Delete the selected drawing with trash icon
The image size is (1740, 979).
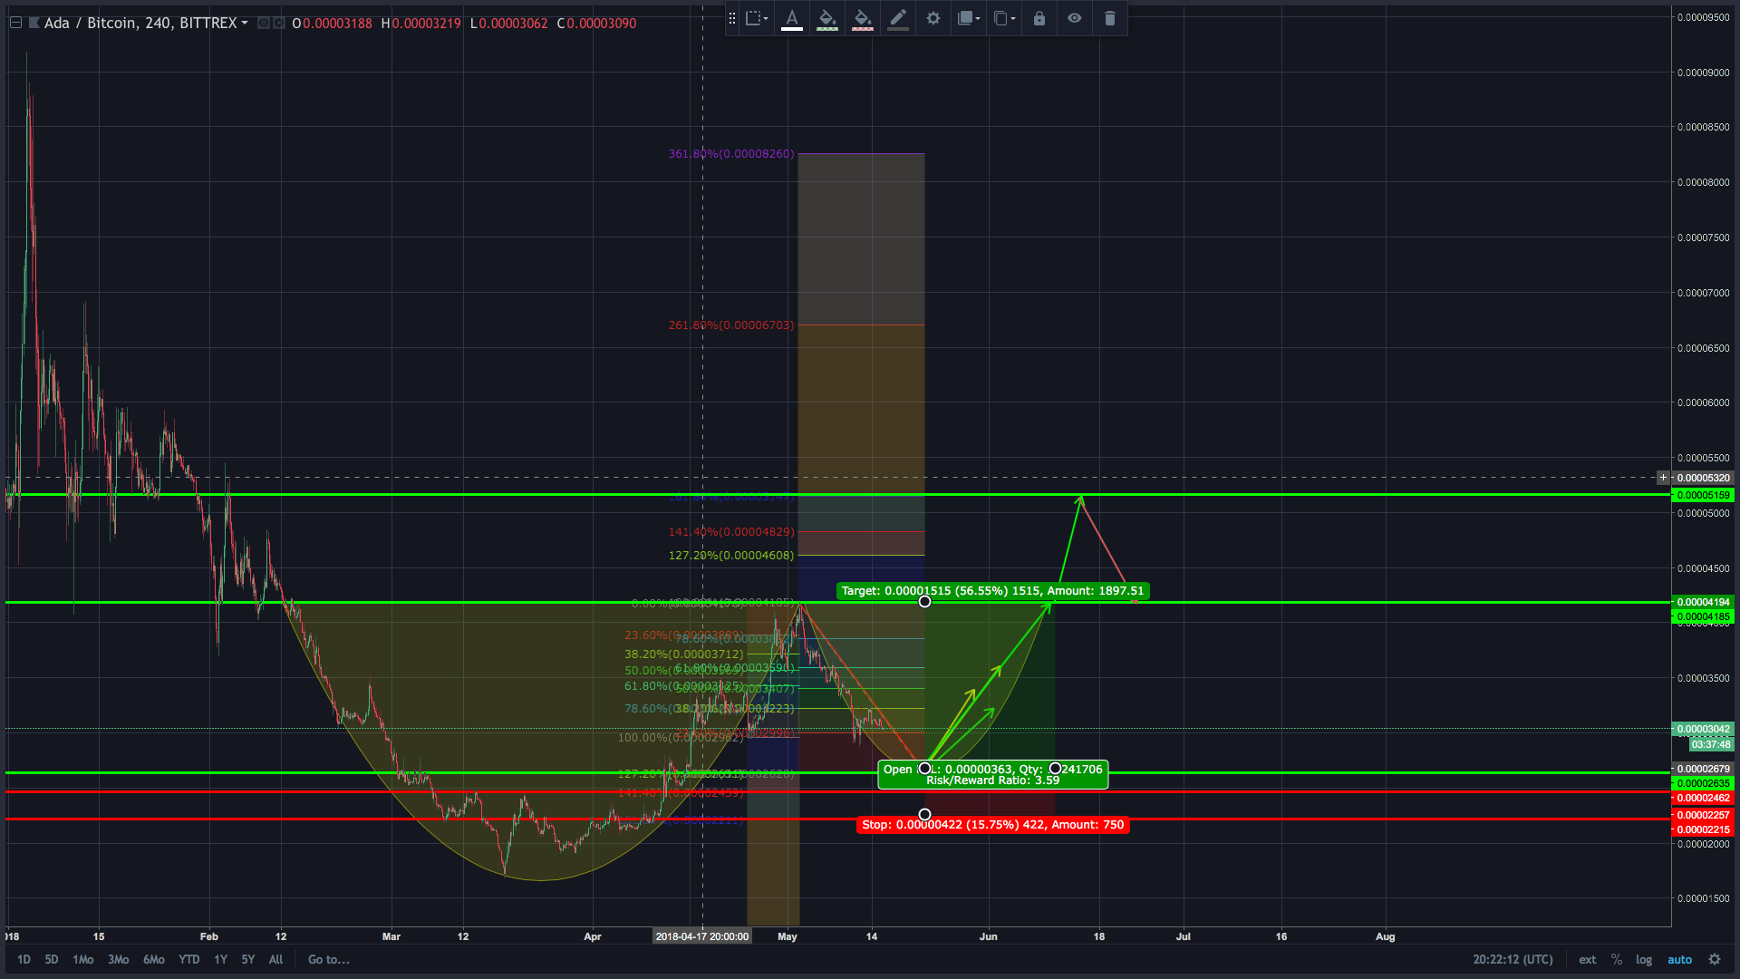pos(1109,18)
